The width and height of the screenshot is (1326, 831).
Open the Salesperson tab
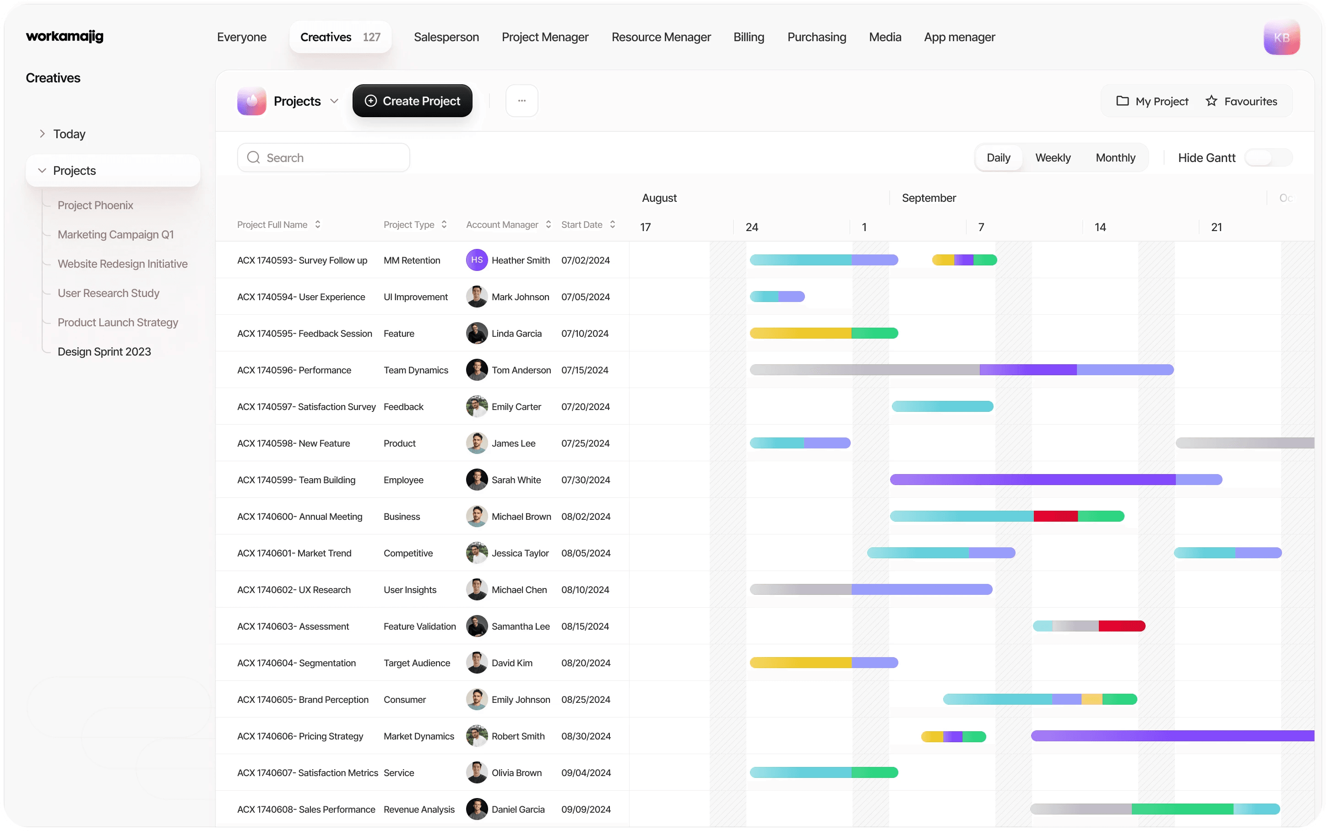pyautogui.click(x=446, y=37)
